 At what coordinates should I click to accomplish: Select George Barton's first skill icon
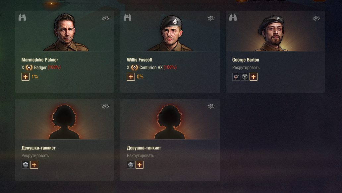tap(236, 77)
